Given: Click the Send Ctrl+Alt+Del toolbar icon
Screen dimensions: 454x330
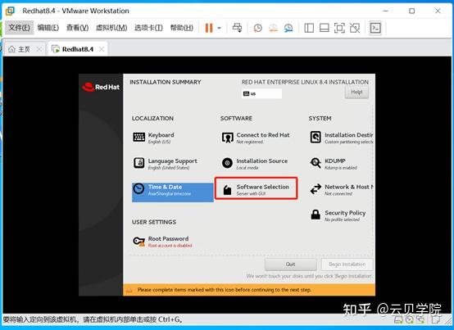Looking at the screenshot, I should click(x=238, y=28).
